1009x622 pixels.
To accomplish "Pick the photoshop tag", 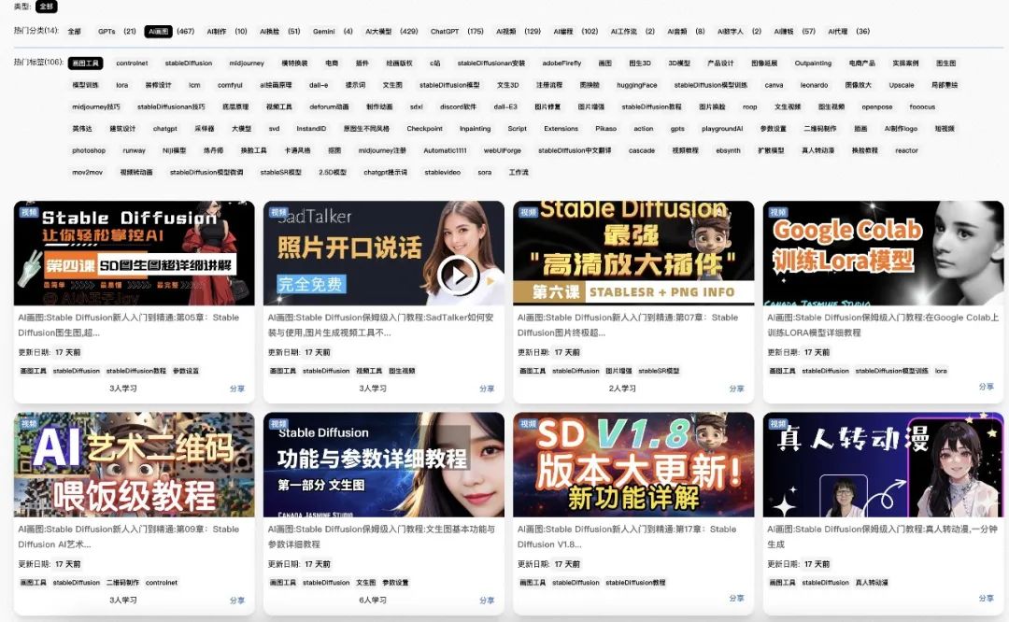I will pos(89,150).
